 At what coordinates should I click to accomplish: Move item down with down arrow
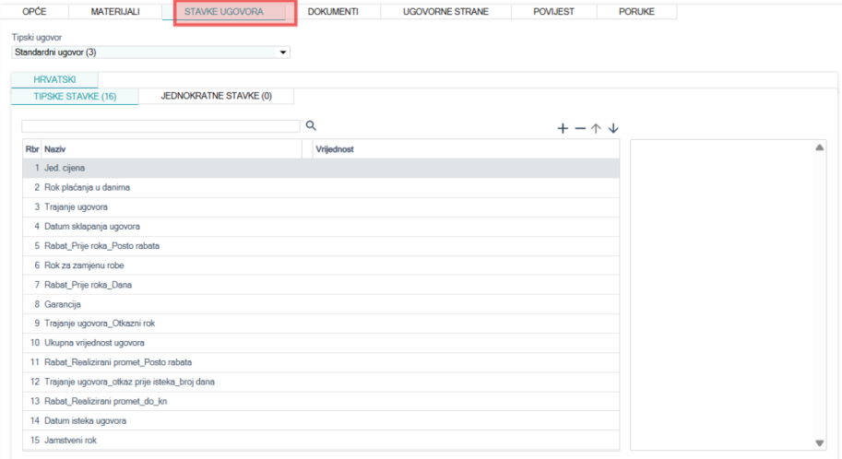point(613,129)
